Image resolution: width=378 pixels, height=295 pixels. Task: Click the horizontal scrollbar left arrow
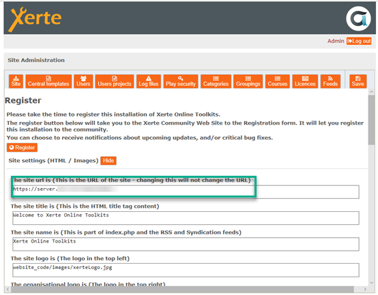[8, 289]
